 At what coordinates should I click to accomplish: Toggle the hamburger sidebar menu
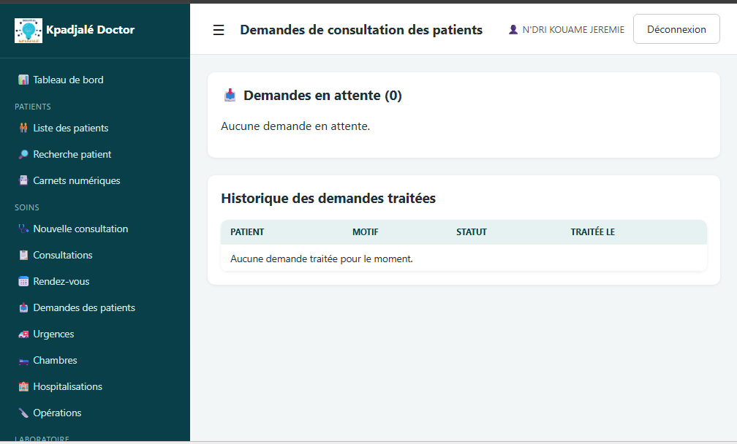(x=219, y=30)
